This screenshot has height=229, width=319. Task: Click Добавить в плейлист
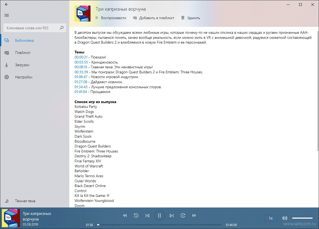pos(154,18)
